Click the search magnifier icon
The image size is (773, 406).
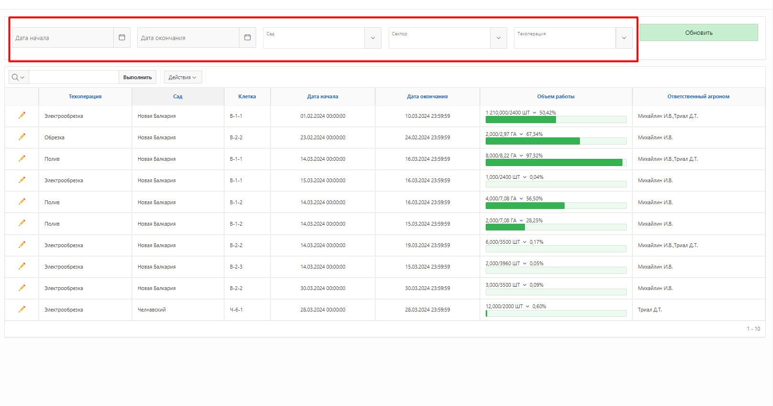18,77
